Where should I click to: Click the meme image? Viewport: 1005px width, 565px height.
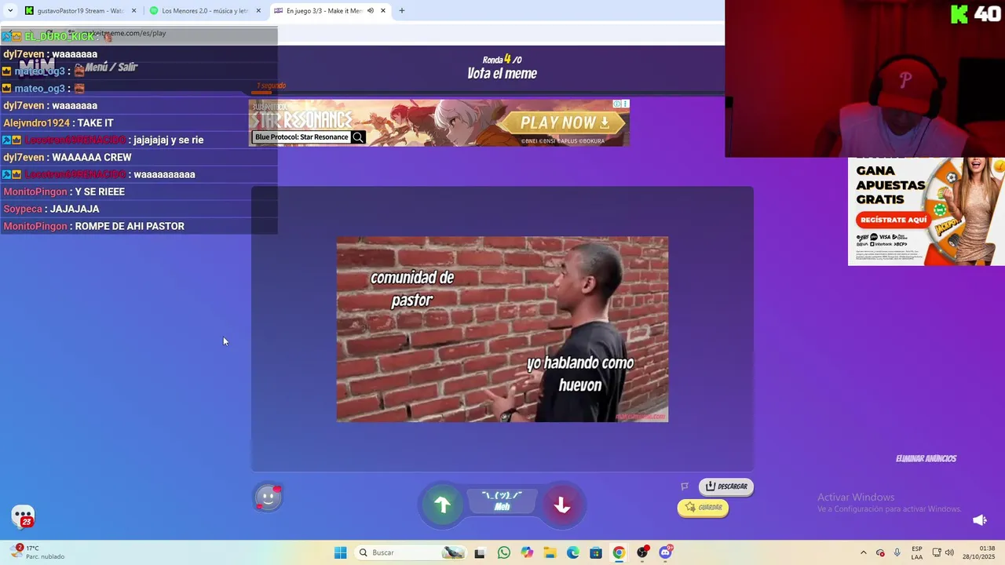pyautogui.click(x=502, y=330)
